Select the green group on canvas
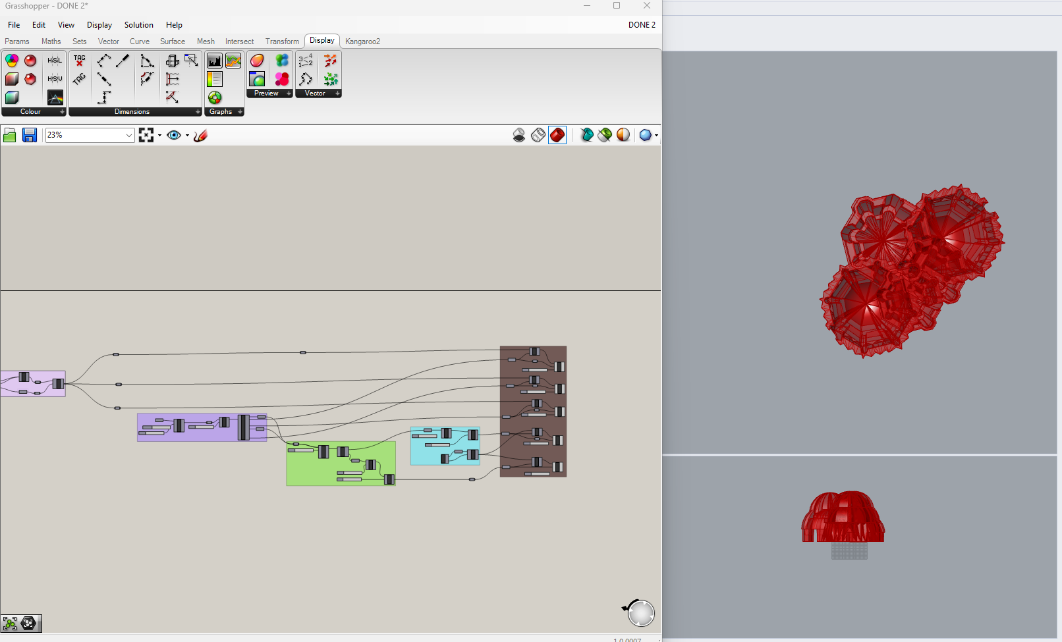1062x642 pixels. point(341,464)
